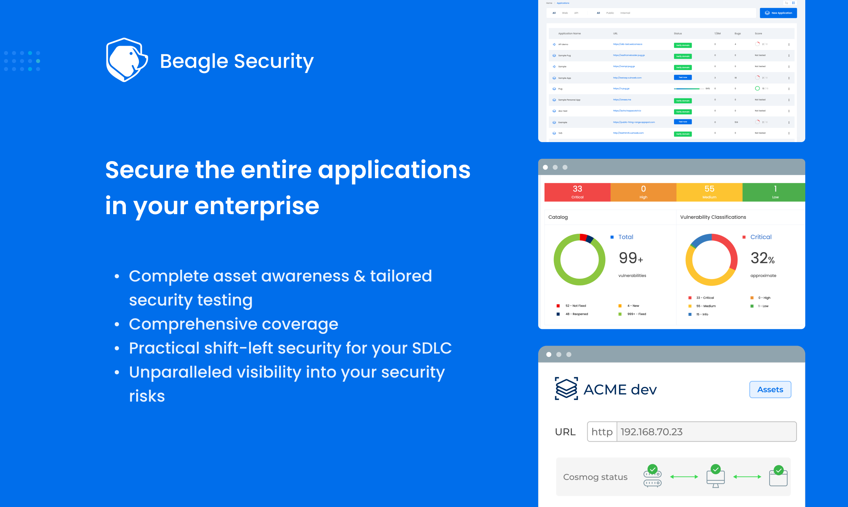Open three-dot menu for Pug row
The image size is (848, 507).
(789, 89)
